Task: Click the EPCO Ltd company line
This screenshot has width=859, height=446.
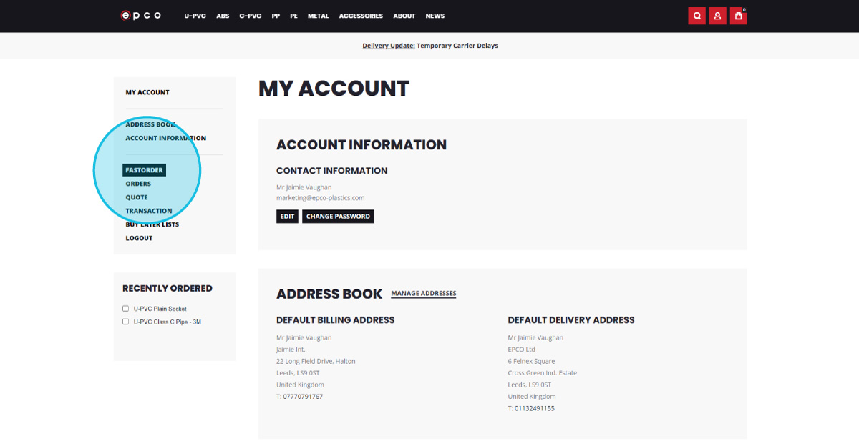Action: (522, 350)
